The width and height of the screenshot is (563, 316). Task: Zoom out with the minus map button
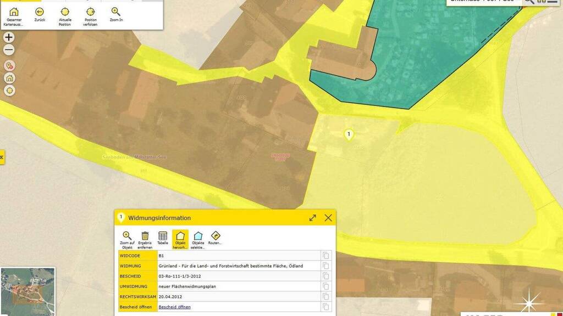pyautogui.click(x=9, y=50)
